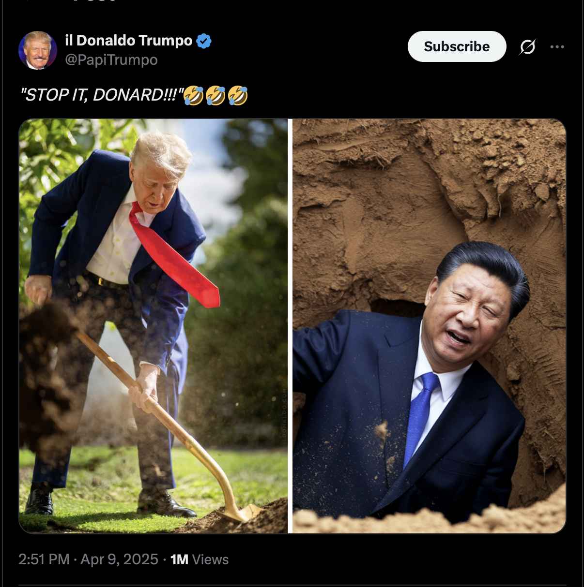The height and width of the screenshot is (587, 584).
Task: Click the Apr 9, 2025 date
Action: tap(119, 559)
